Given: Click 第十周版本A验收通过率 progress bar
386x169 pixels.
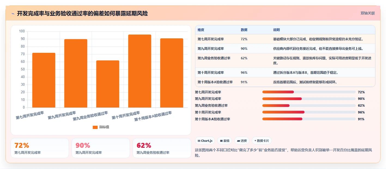Looking at the screenshot, I should pyautogui.click(x=309, y=119).
